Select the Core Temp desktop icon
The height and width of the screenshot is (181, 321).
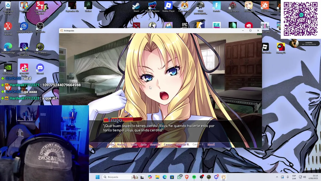click(24, 7)
